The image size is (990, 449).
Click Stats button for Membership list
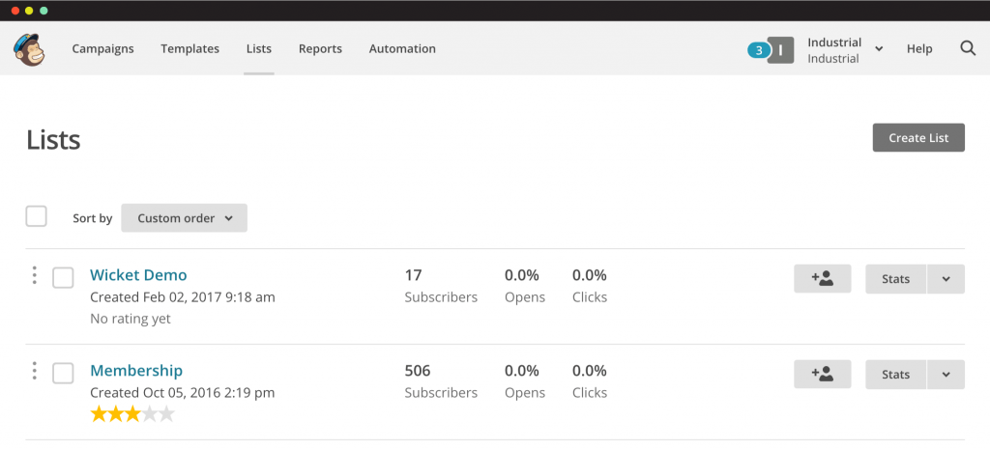[x=895, y=374]
